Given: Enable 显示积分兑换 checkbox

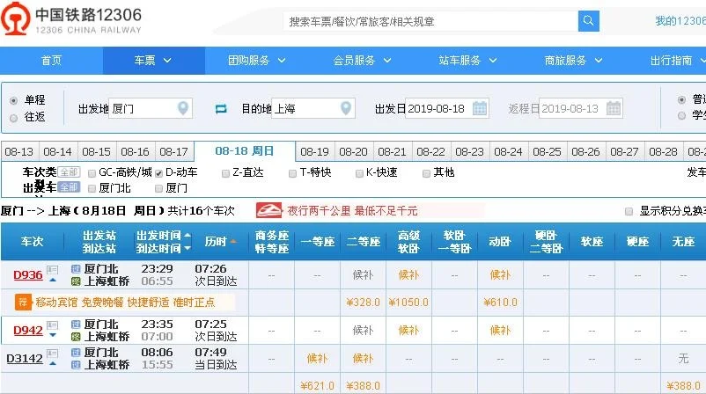Looking at the screenshot, I should pyautogui.click(x=629, y=211).
